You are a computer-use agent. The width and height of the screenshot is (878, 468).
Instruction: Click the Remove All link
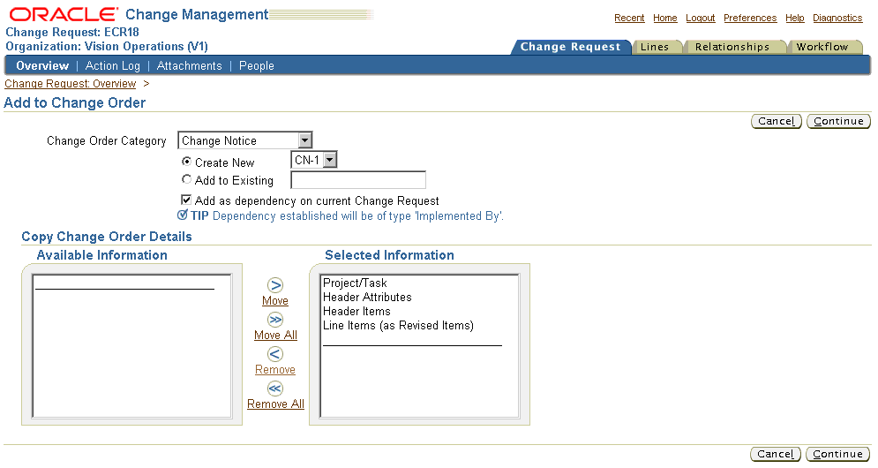pyautogui.click(x=275, y=404)
